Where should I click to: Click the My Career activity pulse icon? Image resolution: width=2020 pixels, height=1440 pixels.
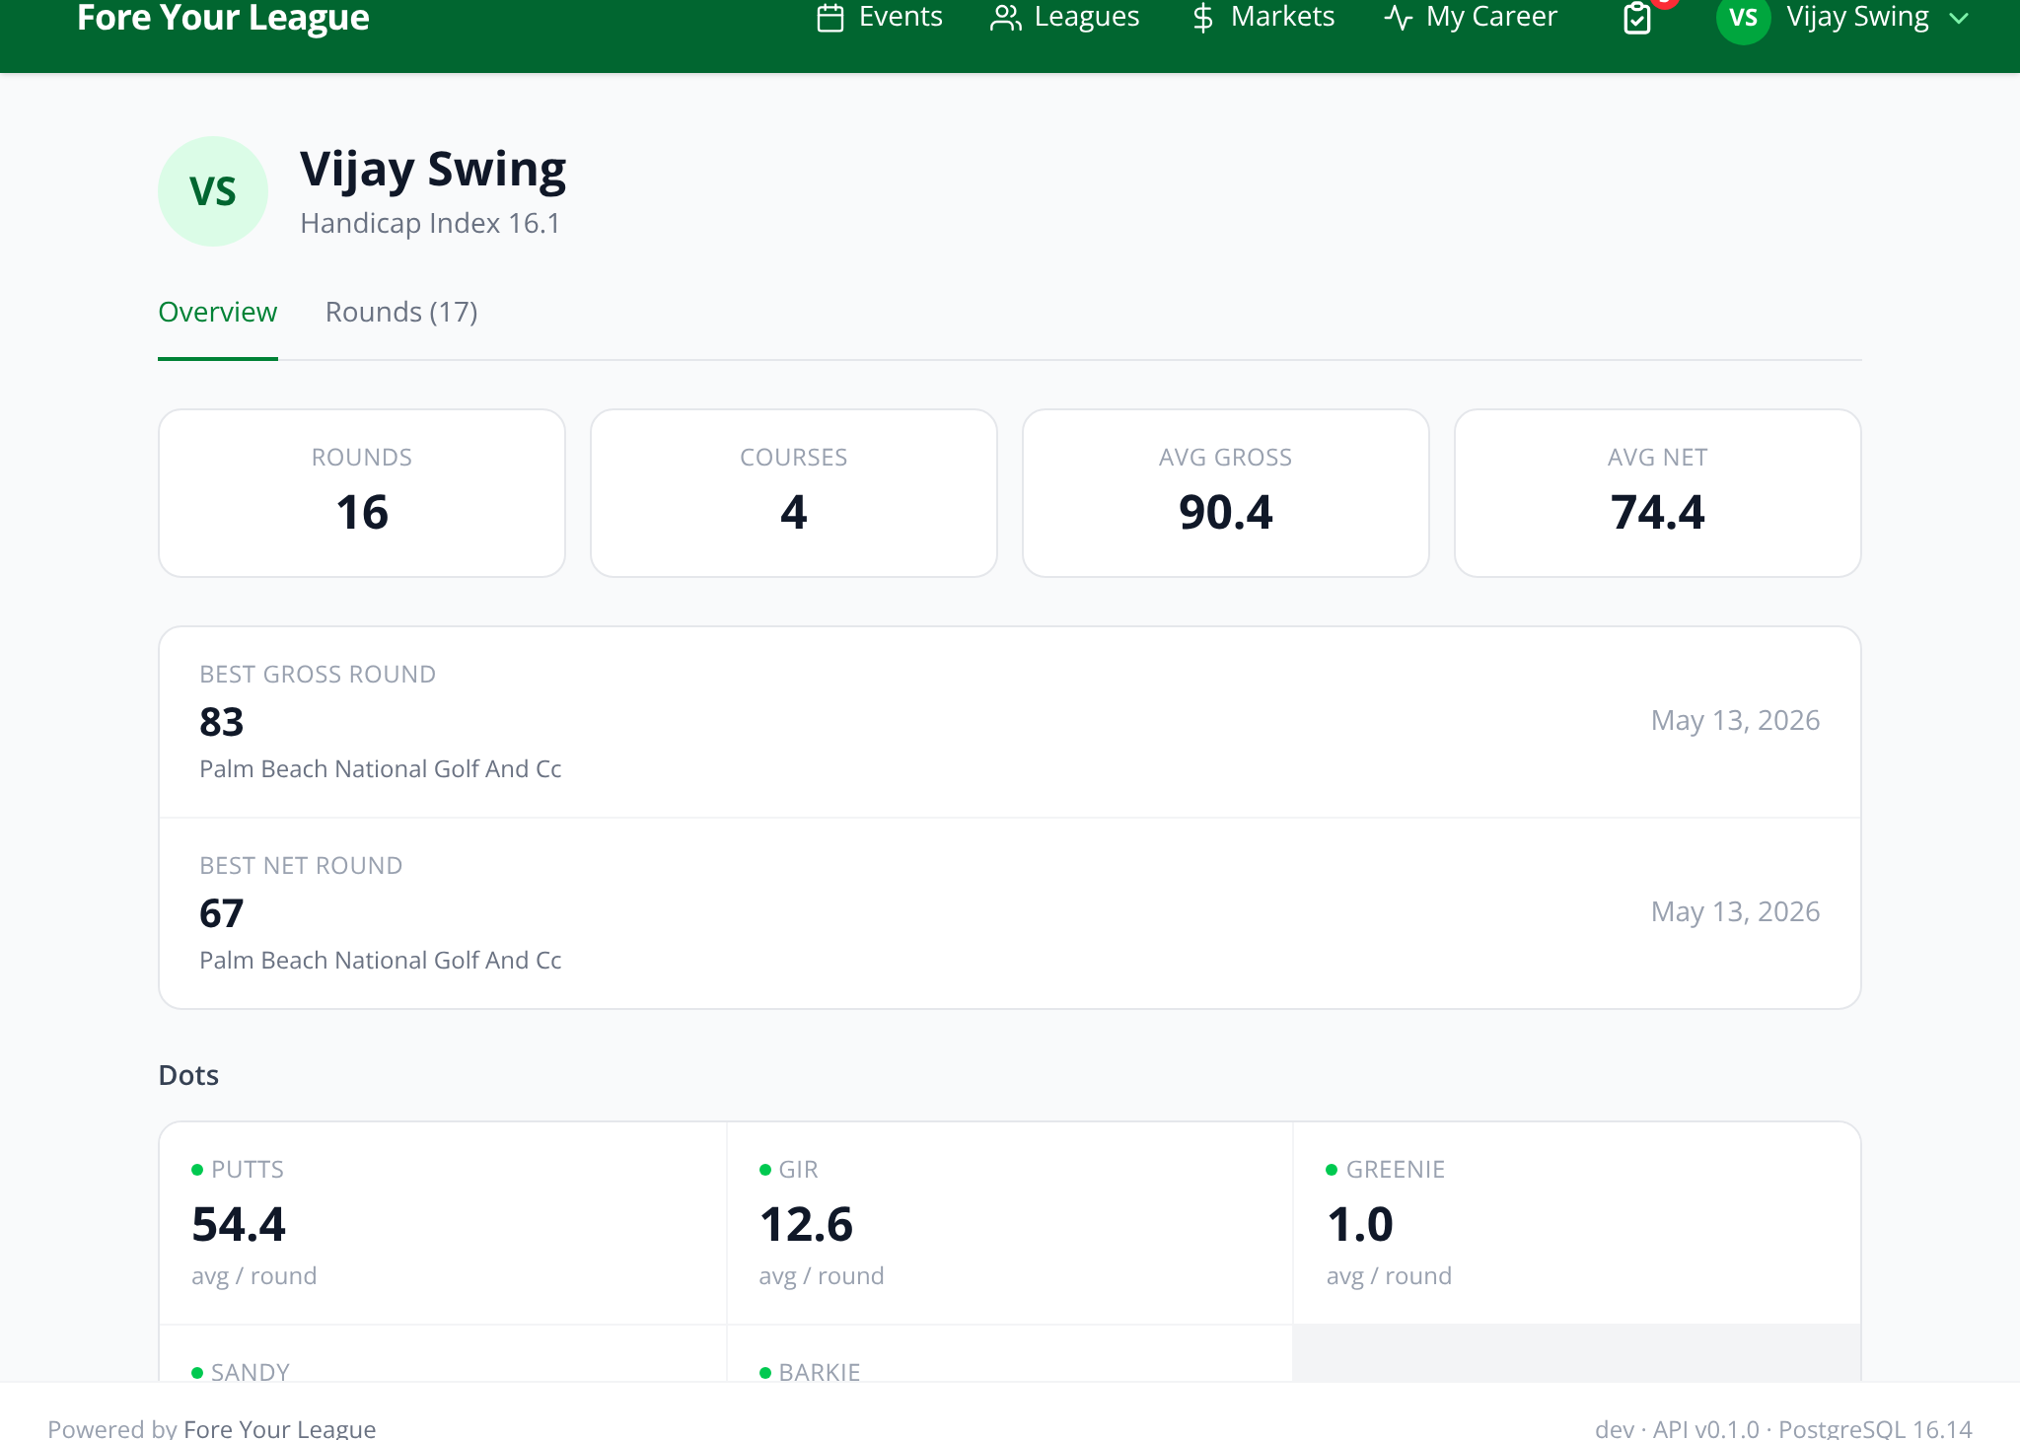tap(1398, 18)
